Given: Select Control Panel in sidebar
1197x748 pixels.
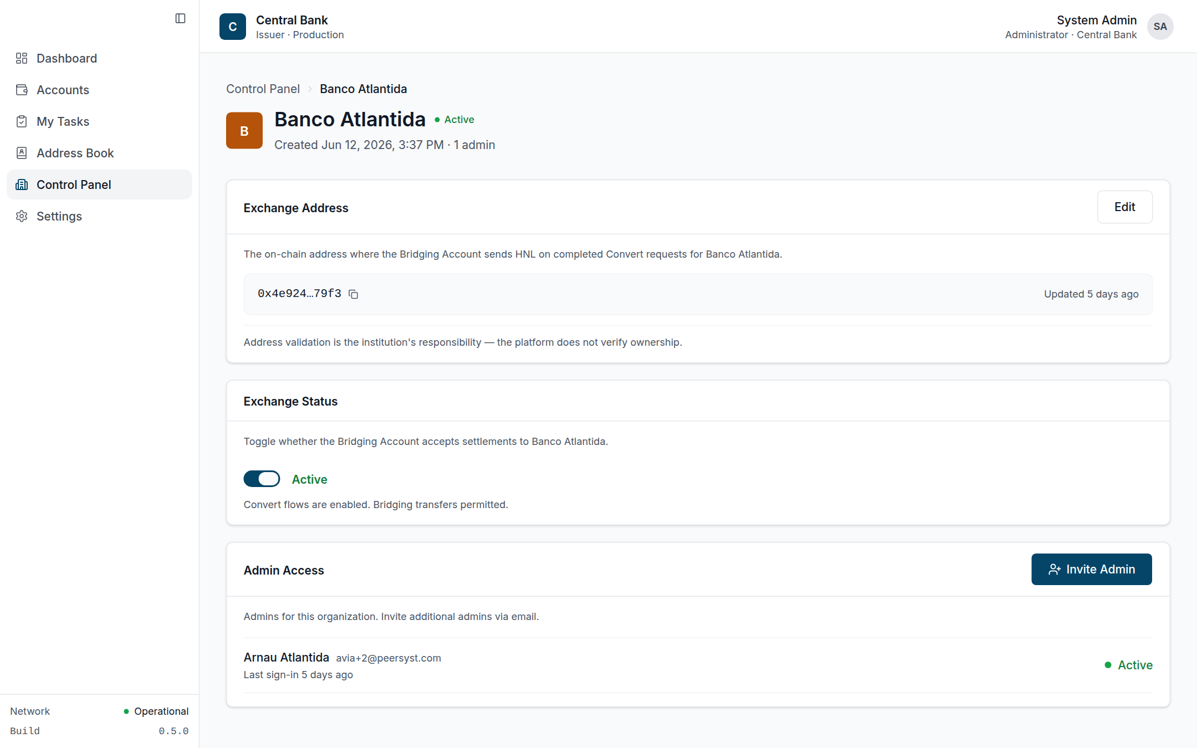Looking at the screenshot, I should [x=99, y=185].
